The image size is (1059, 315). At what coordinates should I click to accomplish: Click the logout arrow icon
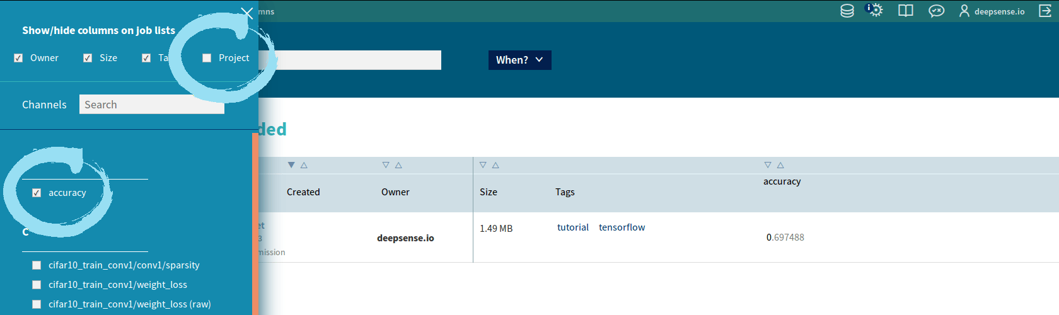pyautogui.click(x=1045, y=11)
